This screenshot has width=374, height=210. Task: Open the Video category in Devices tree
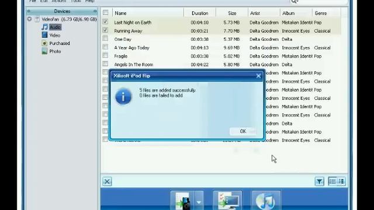pyautogui.click(x=54, y=35)
